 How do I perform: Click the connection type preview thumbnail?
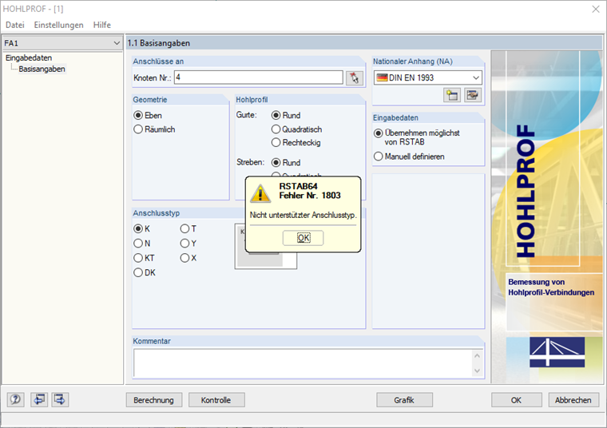coord(265,247)
